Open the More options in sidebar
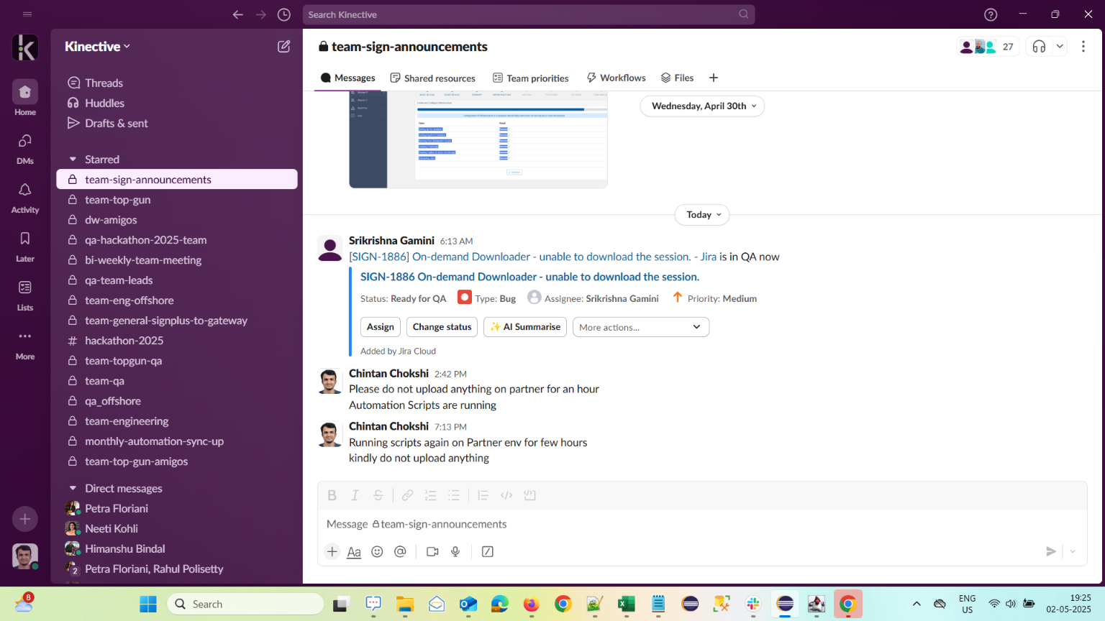Viewport: 1105px width, 621px height. [x=25, y=343]
